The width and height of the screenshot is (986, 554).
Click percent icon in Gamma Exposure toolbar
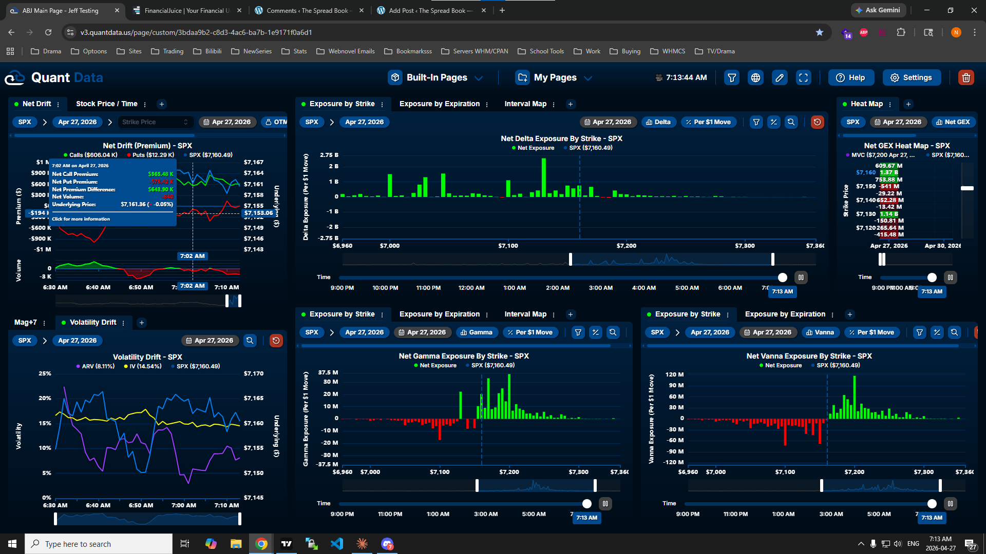click(595, 332)
